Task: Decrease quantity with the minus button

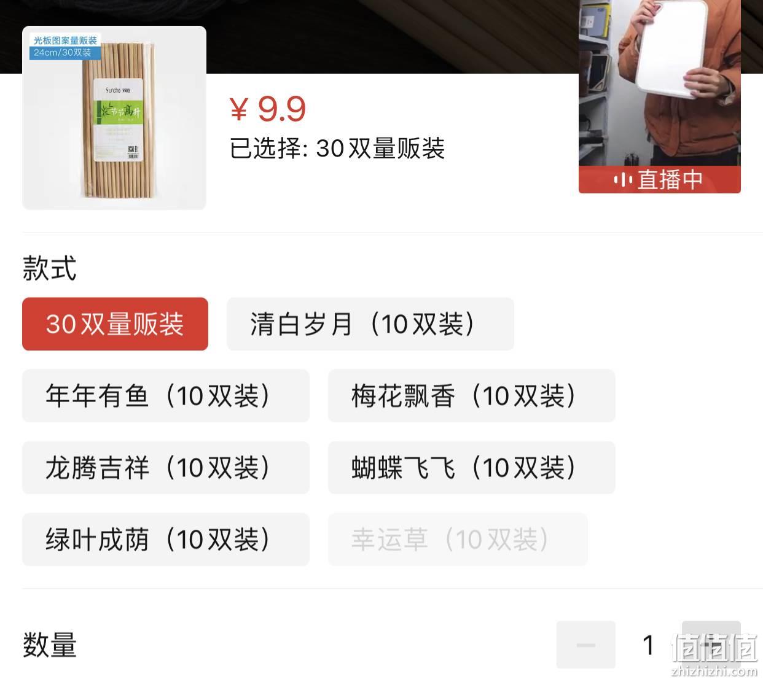Action: [x=586, y=645]
